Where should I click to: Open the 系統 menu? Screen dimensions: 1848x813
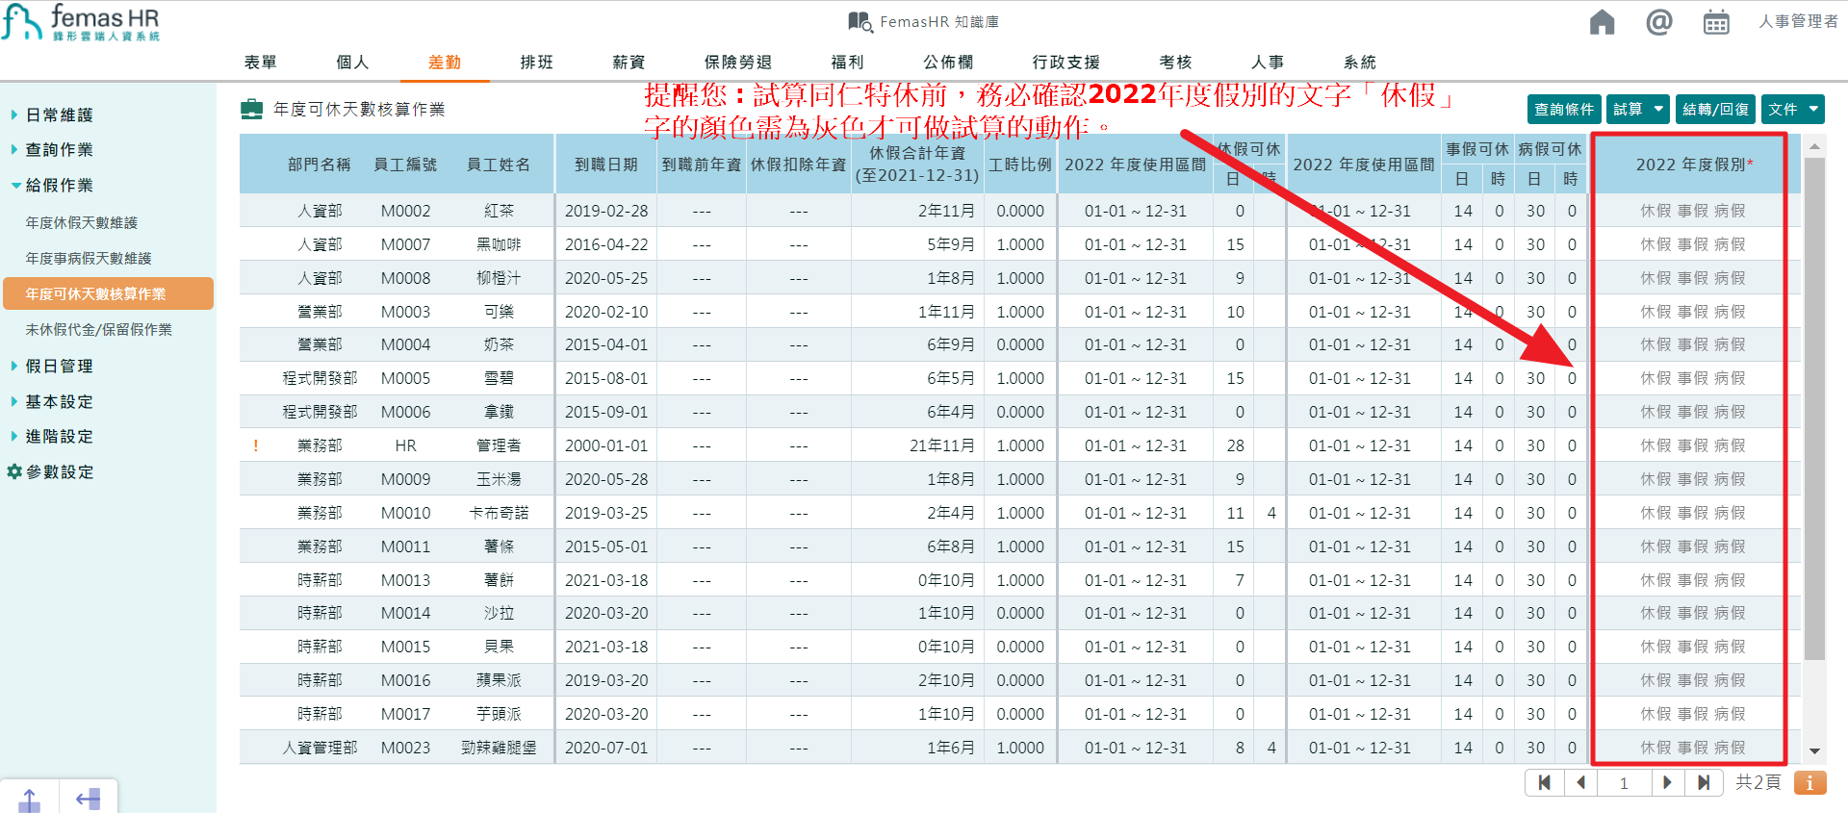tap(1359, 62)
